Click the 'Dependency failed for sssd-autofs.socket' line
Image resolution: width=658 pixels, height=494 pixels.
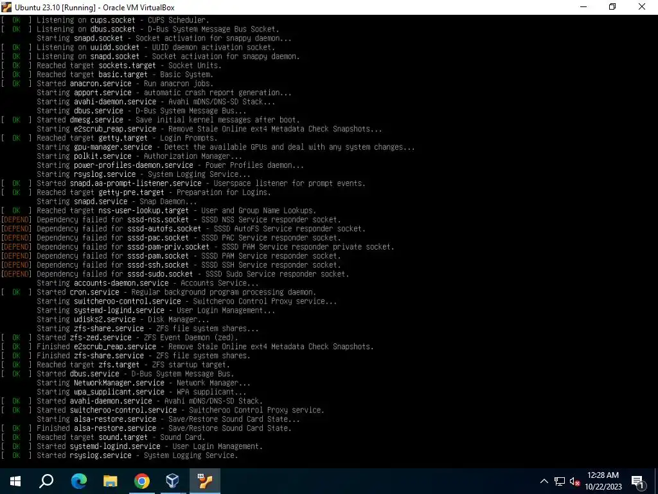[183, 228]
